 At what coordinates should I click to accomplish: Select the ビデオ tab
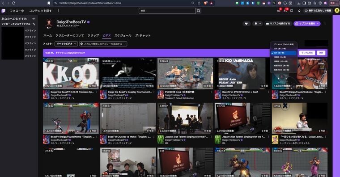pyautogui.click(x=106, y=35)
